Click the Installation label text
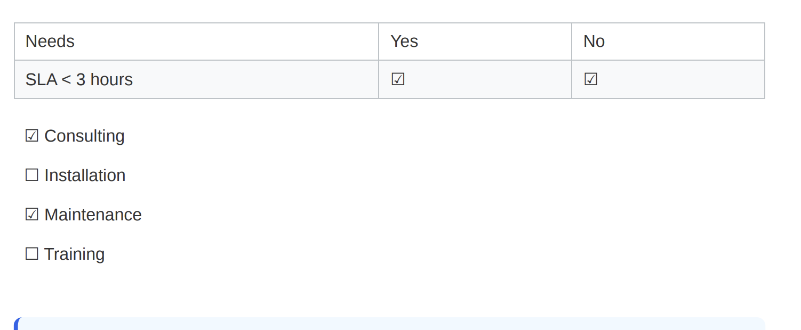This screenshot has width=801, height=330. tap(85, 176)
